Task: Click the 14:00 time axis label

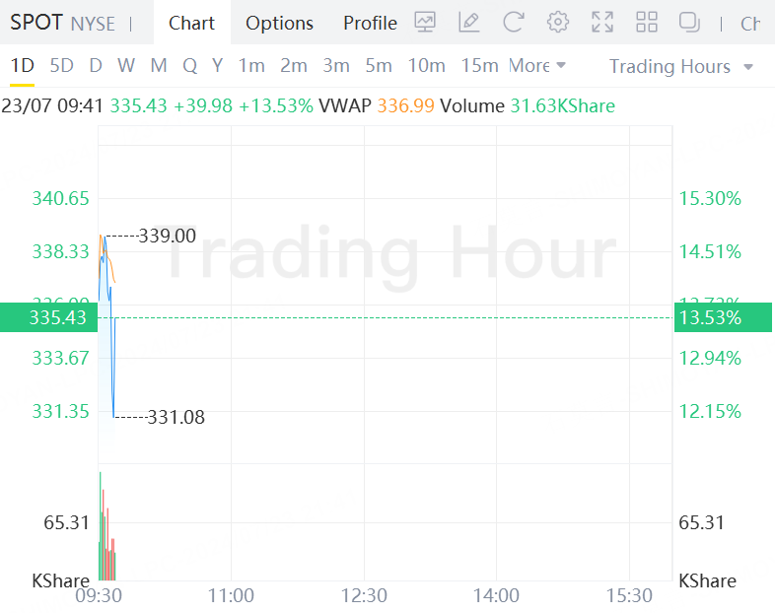Action: coord(496,595)
